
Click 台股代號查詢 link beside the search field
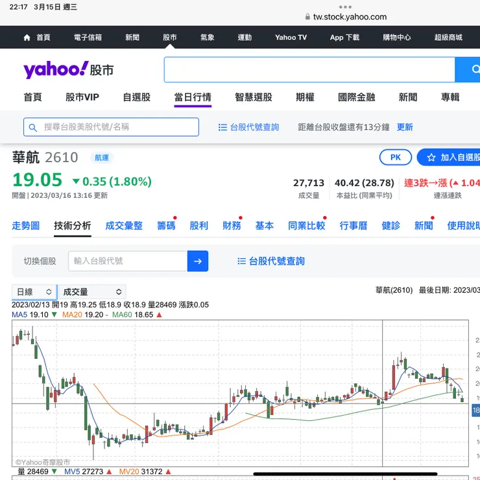point(254,127)
